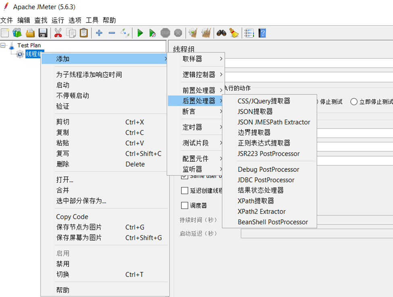Toggle the Same user checkbox

pos(185,176)
